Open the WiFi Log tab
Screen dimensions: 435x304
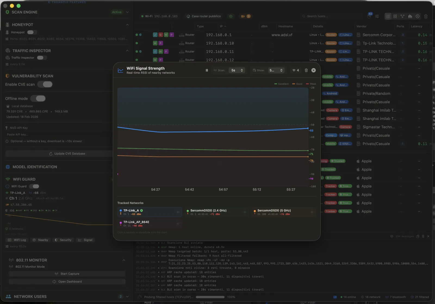[x=17, y=240]
